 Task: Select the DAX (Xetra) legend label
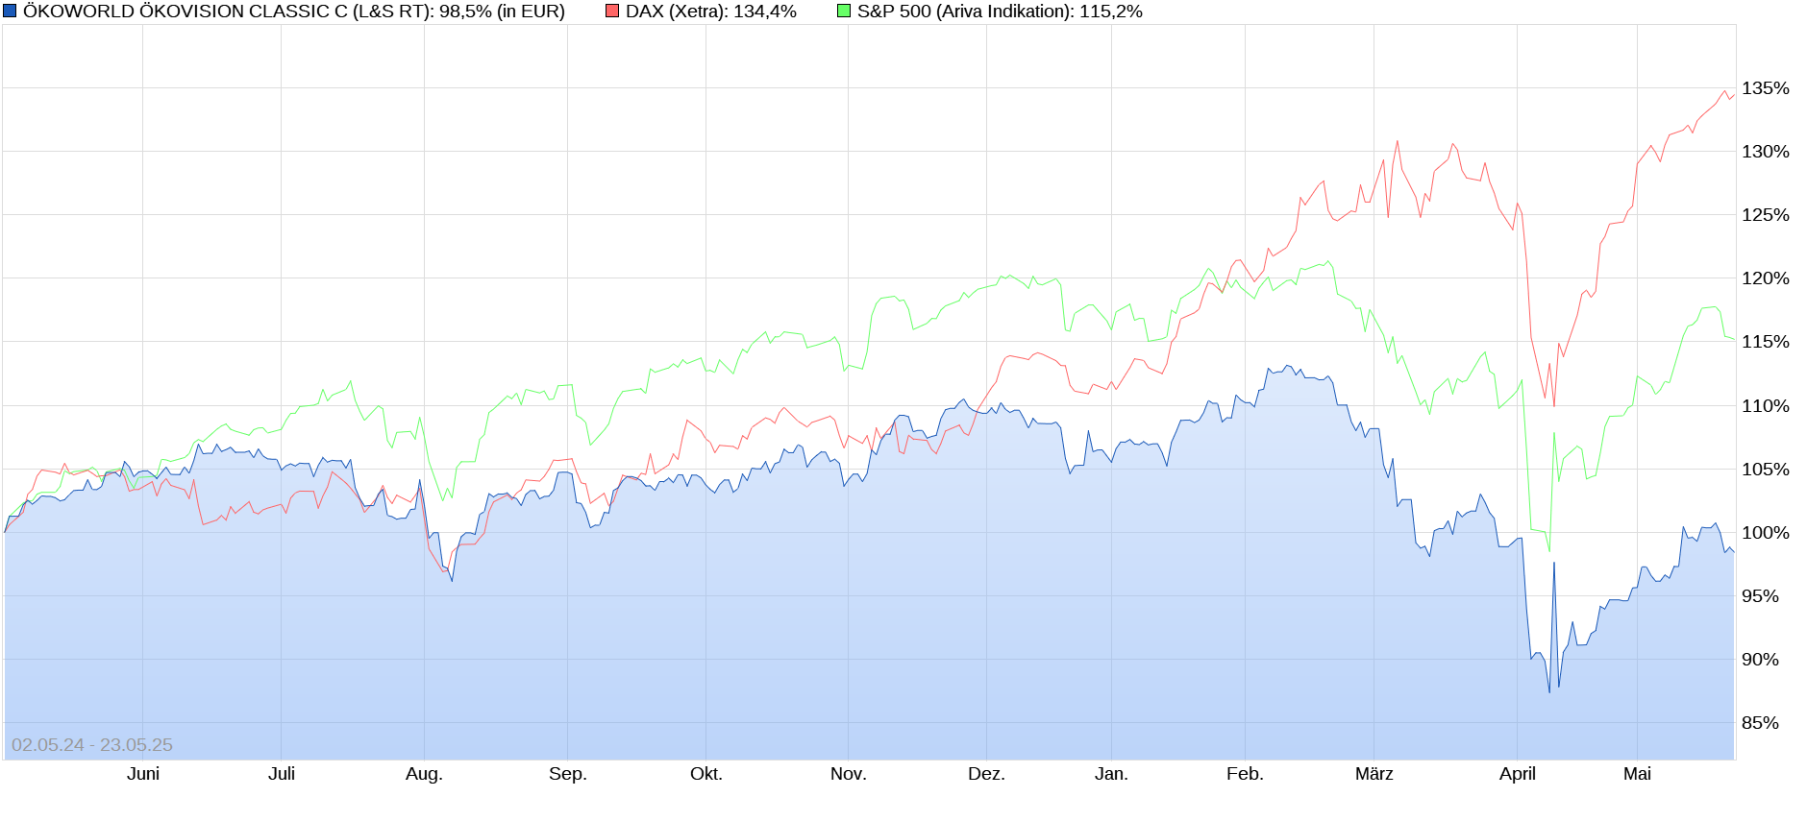pyautogui.click(x=711, y=12)
